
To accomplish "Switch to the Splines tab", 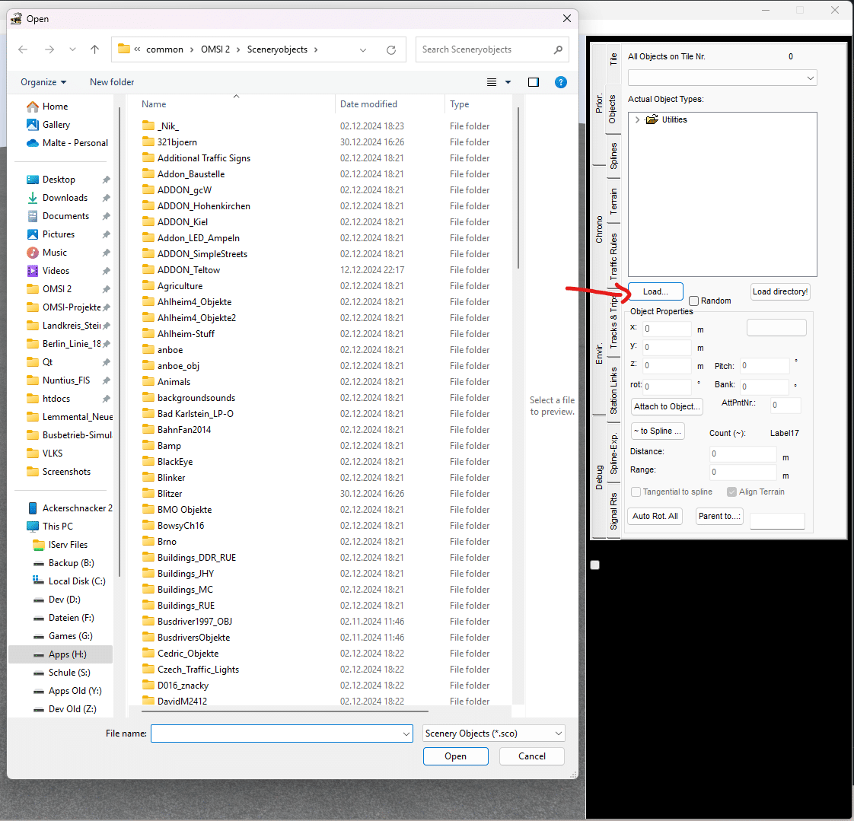I will (x=613, y=156).
